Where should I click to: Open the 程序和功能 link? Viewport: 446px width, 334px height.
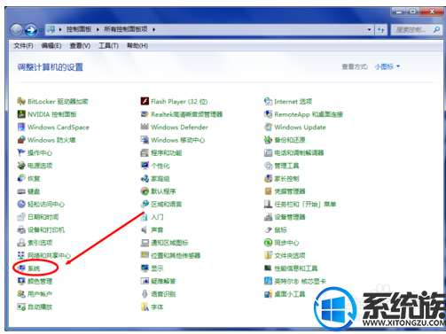[x=167, y=152]
